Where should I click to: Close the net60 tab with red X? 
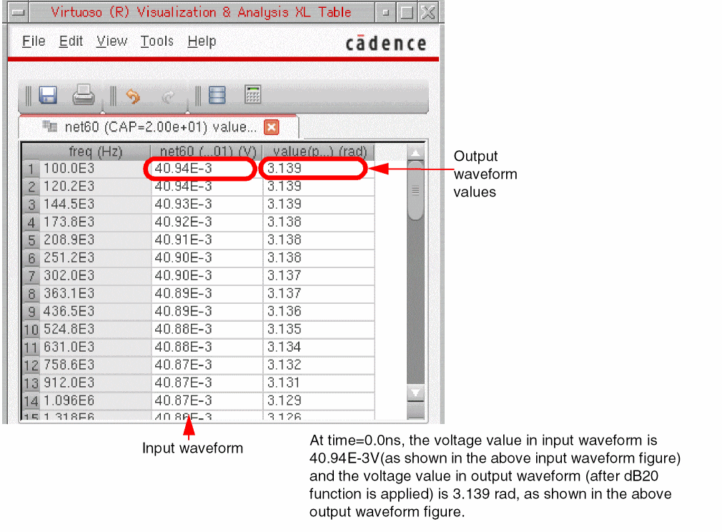pos(272,127)
